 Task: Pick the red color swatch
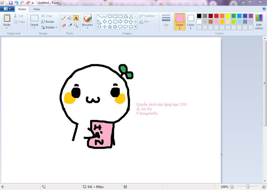tap(216, 16)
